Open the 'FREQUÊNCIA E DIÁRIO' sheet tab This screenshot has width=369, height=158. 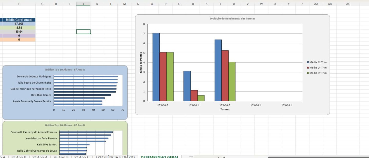[x=115, y=156]
